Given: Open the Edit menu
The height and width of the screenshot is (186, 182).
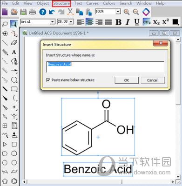Looking at the screenshot, I should [16, 3].
